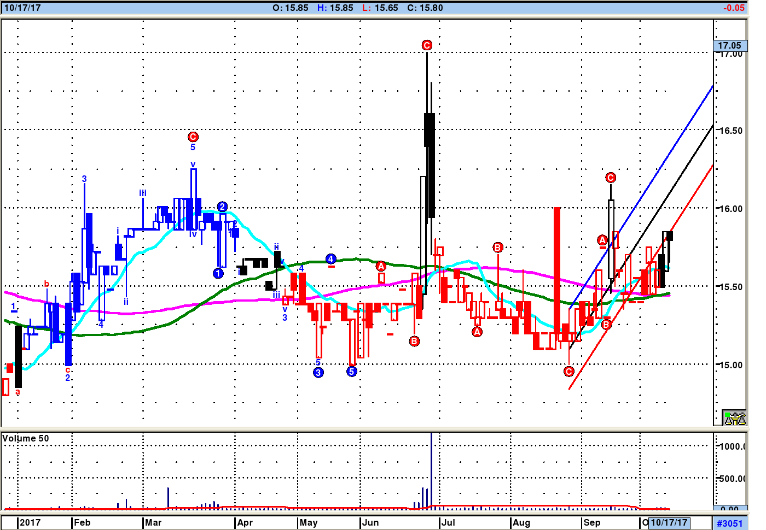The width and height of the screenshot is (766, 530).
Task: Click the red circled C at the August low
Action: point(569,372)
